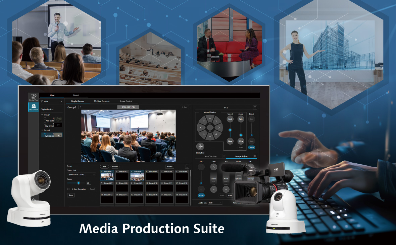The image size is (396, 245).
Task: Collapse the Group1 device tree
Action: tap(41, 114)
